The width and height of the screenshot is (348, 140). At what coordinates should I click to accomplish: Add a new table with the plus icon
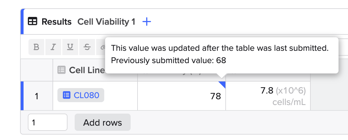147,22
